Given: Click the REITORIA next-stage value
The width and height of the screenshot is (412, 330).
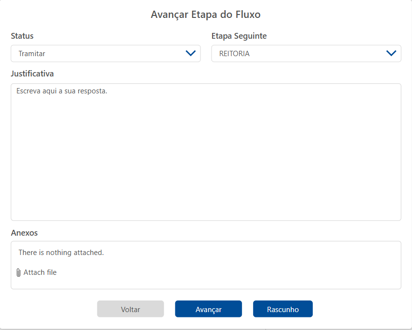Looking at the screenshot, I should coord(234,54).
